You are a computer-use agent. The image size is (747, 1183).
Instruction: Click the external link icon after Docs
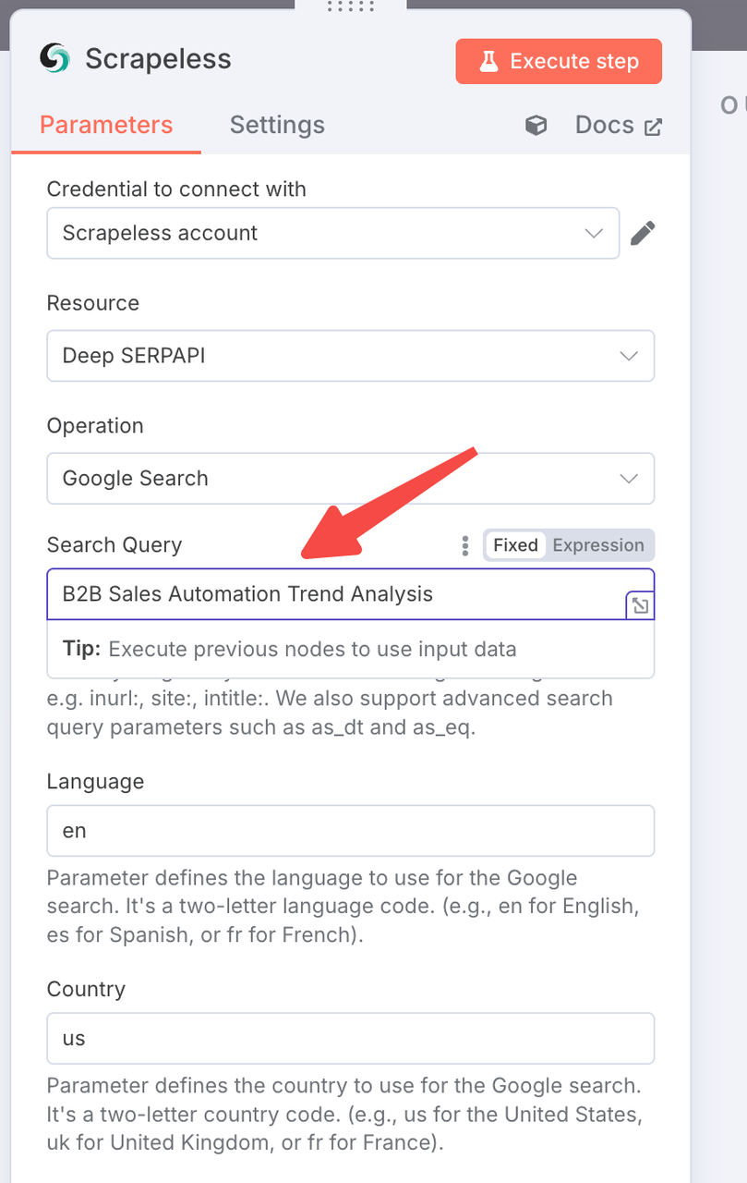pyautogui.click(x=653, y=127)
